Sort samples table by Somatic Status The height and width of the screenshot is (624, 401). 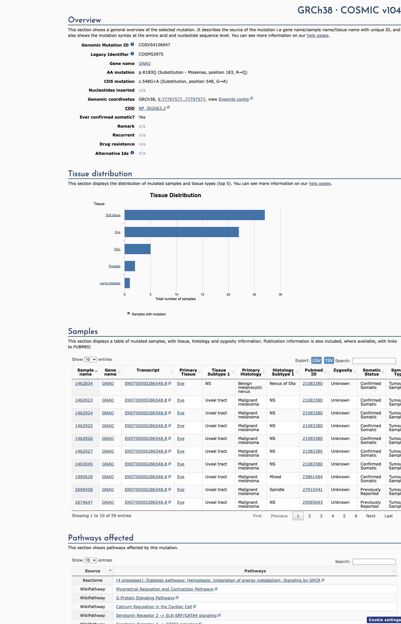tap(372, 372)
